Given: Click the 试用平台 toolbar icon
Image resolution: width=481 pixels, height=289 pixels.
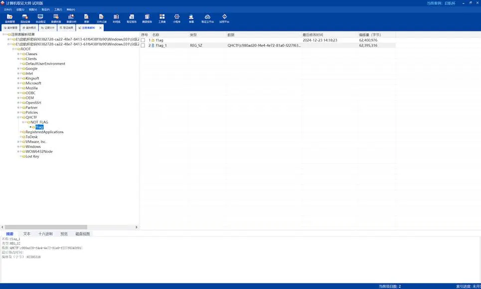Looking at the screenshot, I should pyautogui.click(x=224, y=18).
